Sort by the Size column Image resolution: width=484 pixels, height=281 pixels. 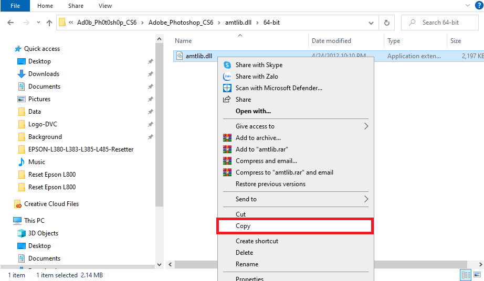[456, 41]
